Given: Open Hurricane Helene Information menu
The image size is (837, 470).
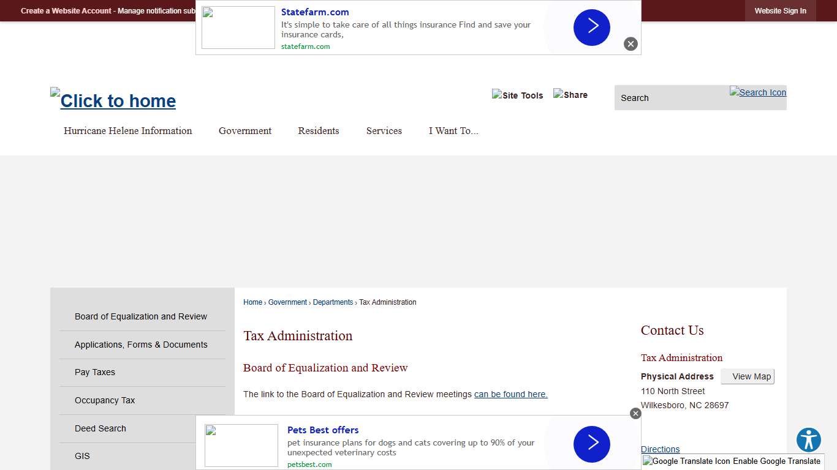Looking at the screenshot, I should tap(127, 131).
